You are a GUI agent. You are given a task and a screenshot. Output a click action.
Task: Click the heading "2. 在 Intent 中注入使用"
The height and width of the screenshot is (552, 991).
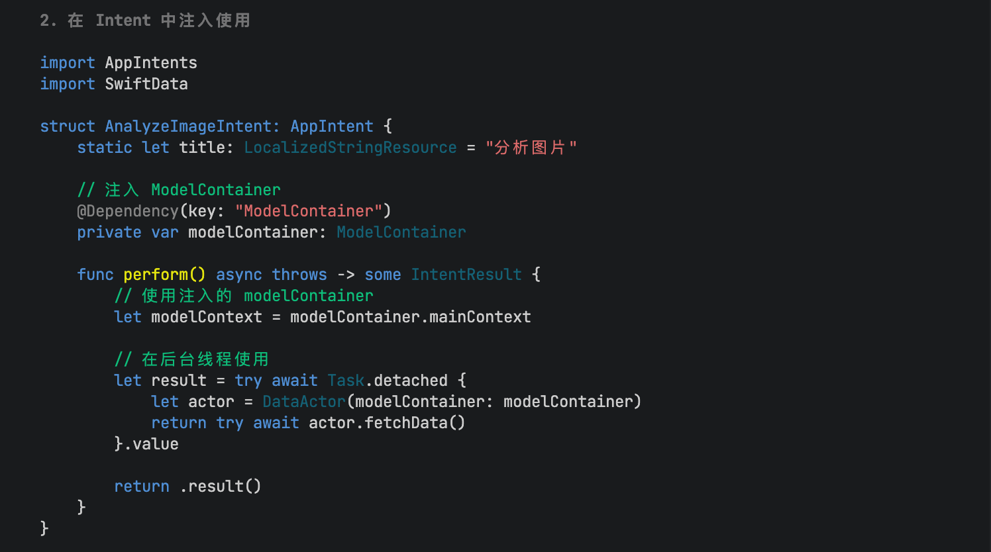tap(145, 21)
